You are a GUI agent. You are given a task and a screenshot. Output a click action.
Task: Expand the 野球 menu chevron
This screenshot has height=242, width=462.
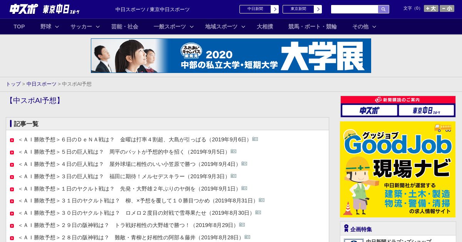pos(57,27)
